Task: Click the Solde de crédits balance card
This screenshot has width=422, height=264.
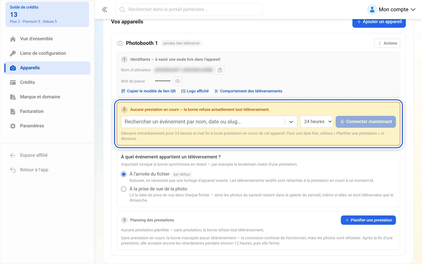Action: click(47, 14)
